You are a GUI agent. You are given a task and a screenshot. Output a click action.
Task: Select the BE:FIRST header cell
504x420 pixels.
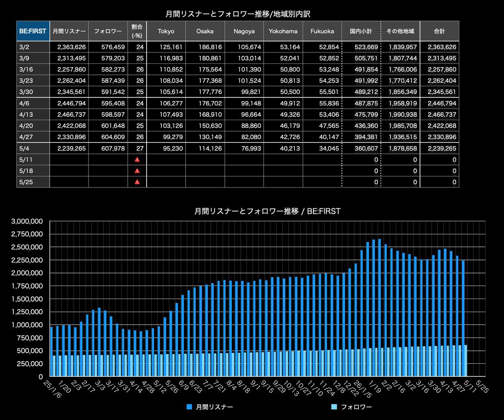coord(33,31)
